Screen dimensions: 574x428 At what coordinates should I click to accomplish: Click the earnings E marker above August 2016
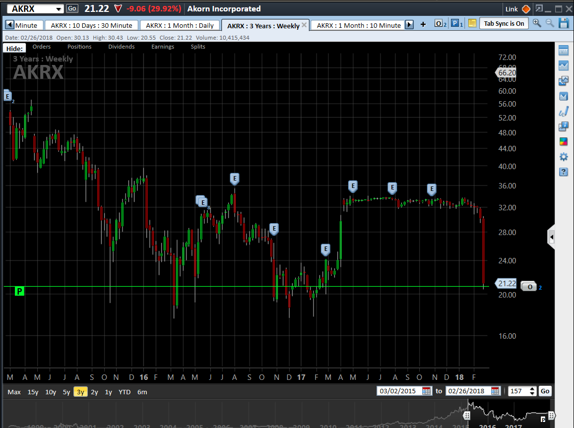[235, 179]
